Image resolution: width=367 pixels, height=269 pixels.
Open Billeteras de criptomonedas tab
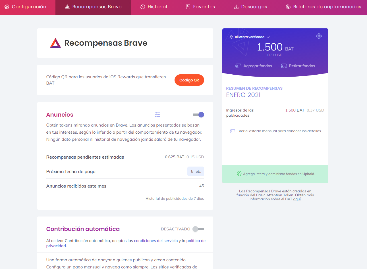[324, 7]
